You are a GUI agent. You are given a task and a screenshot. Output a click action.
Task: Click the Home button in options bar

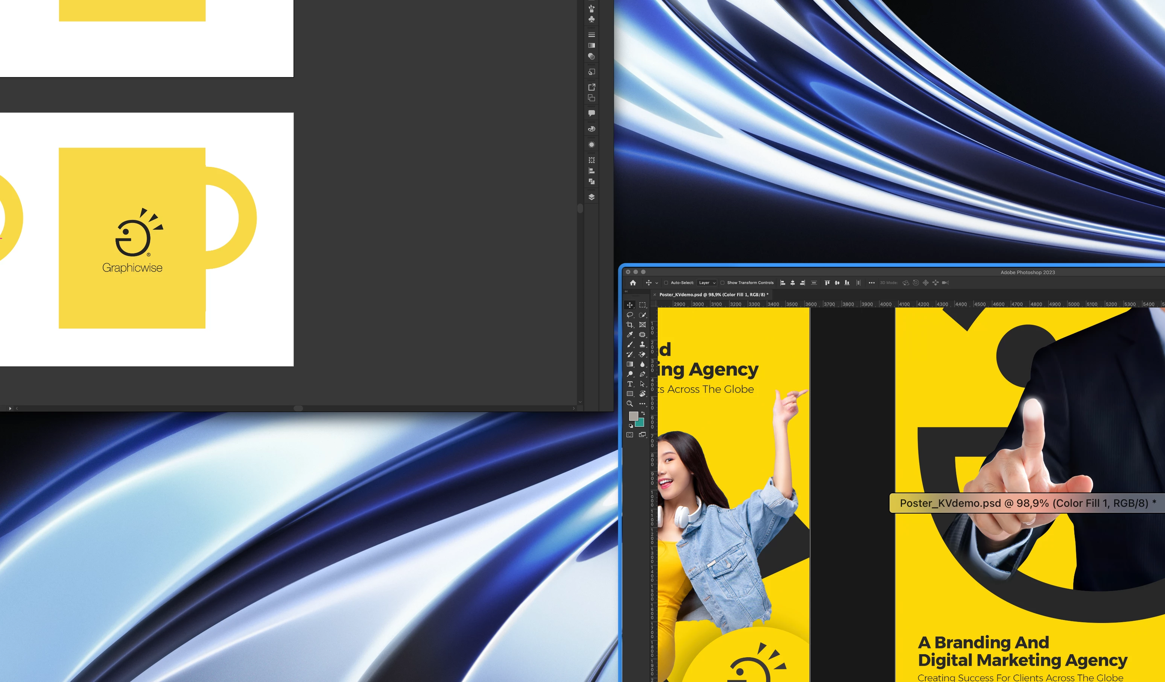pyautogui.click(x=633, y=283)
